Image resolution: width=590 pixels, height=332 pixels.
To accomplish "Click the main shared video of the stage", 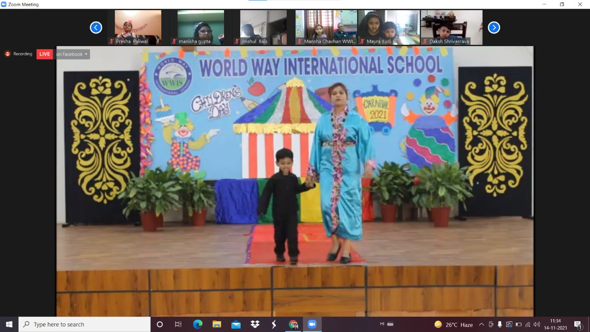I will point(295,181).
